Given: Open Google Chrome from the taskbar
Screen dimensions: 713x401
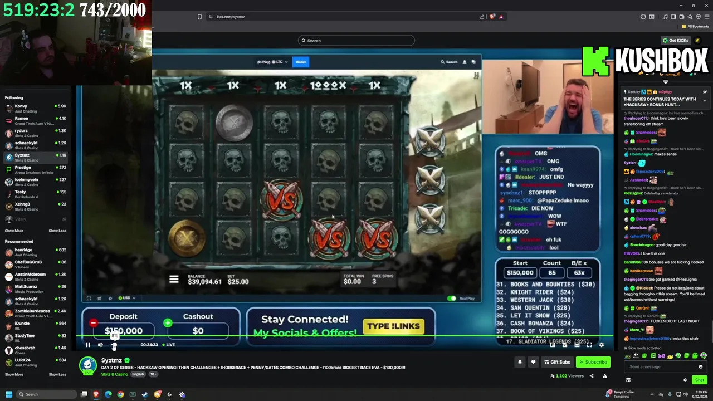Looking at the screenshot, I should click(x=120, y=394).
